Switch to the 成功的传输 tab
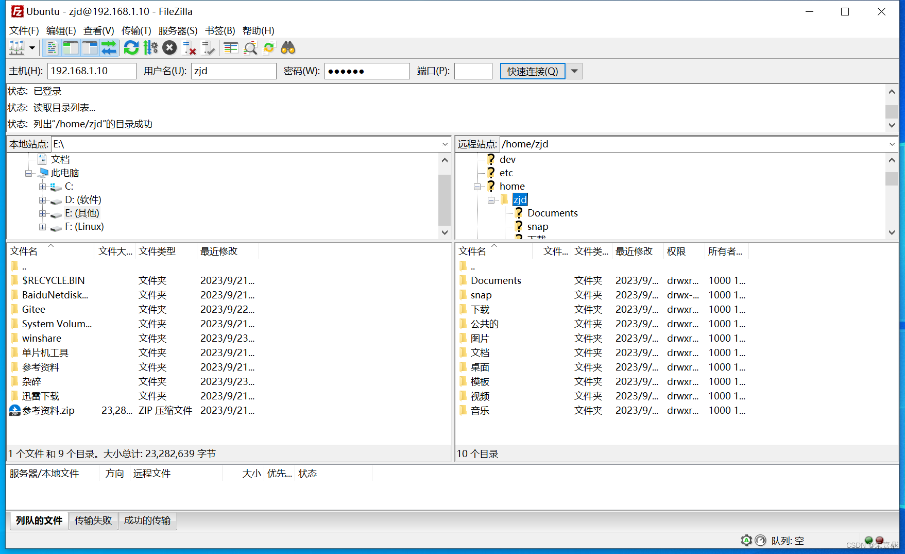905x554 pixels. pyautogui.click(x=147, y=521)
